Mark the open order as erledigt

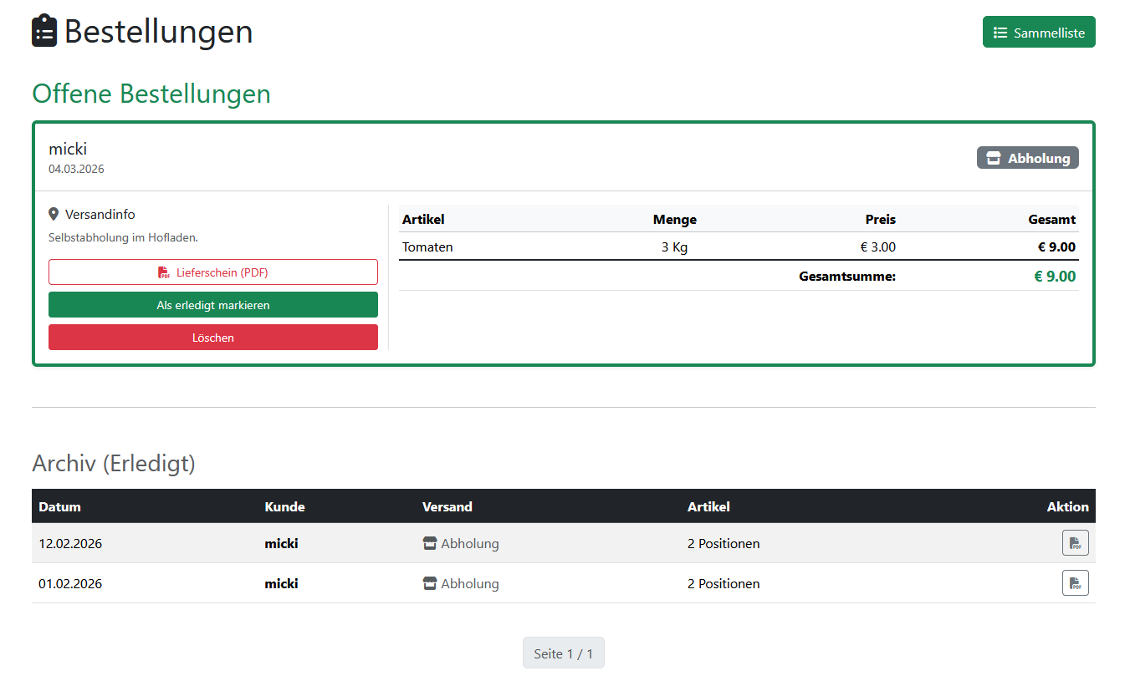[213, 305]
